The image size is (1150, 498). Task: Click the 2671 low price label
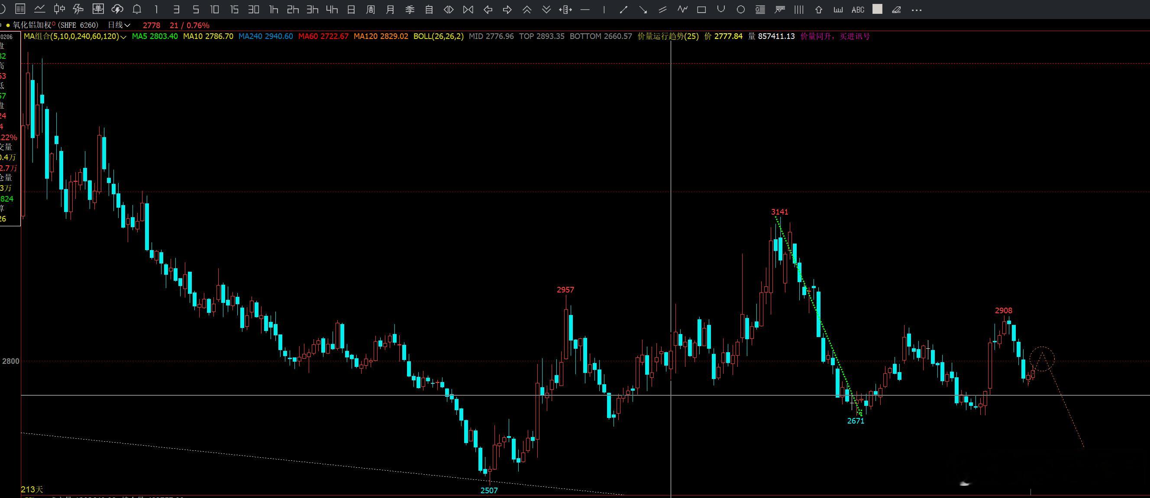[856, 421]
